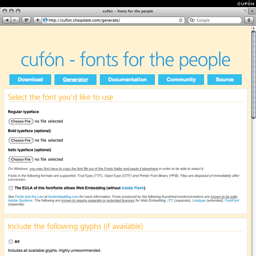The width and height of the screenshot is (256, 256).
Task: Go to the Documentation tab
Action: [x=127, y=79]
